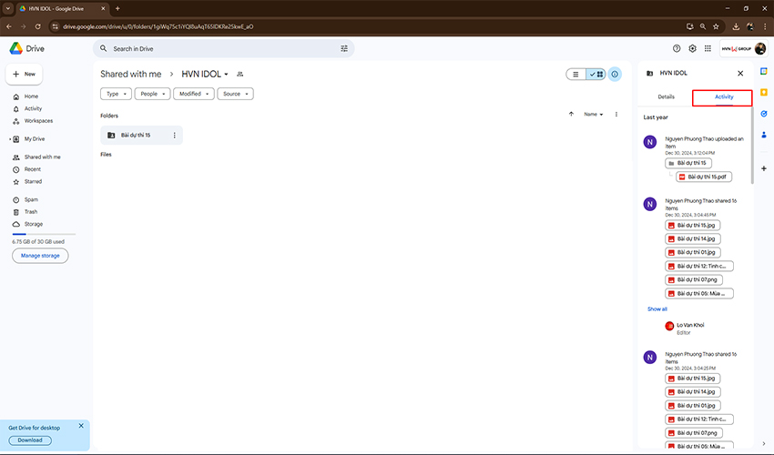Viewport: 774px width, 455px height.
Task: Click the browser address bar URL
Action: click(158, 26)
